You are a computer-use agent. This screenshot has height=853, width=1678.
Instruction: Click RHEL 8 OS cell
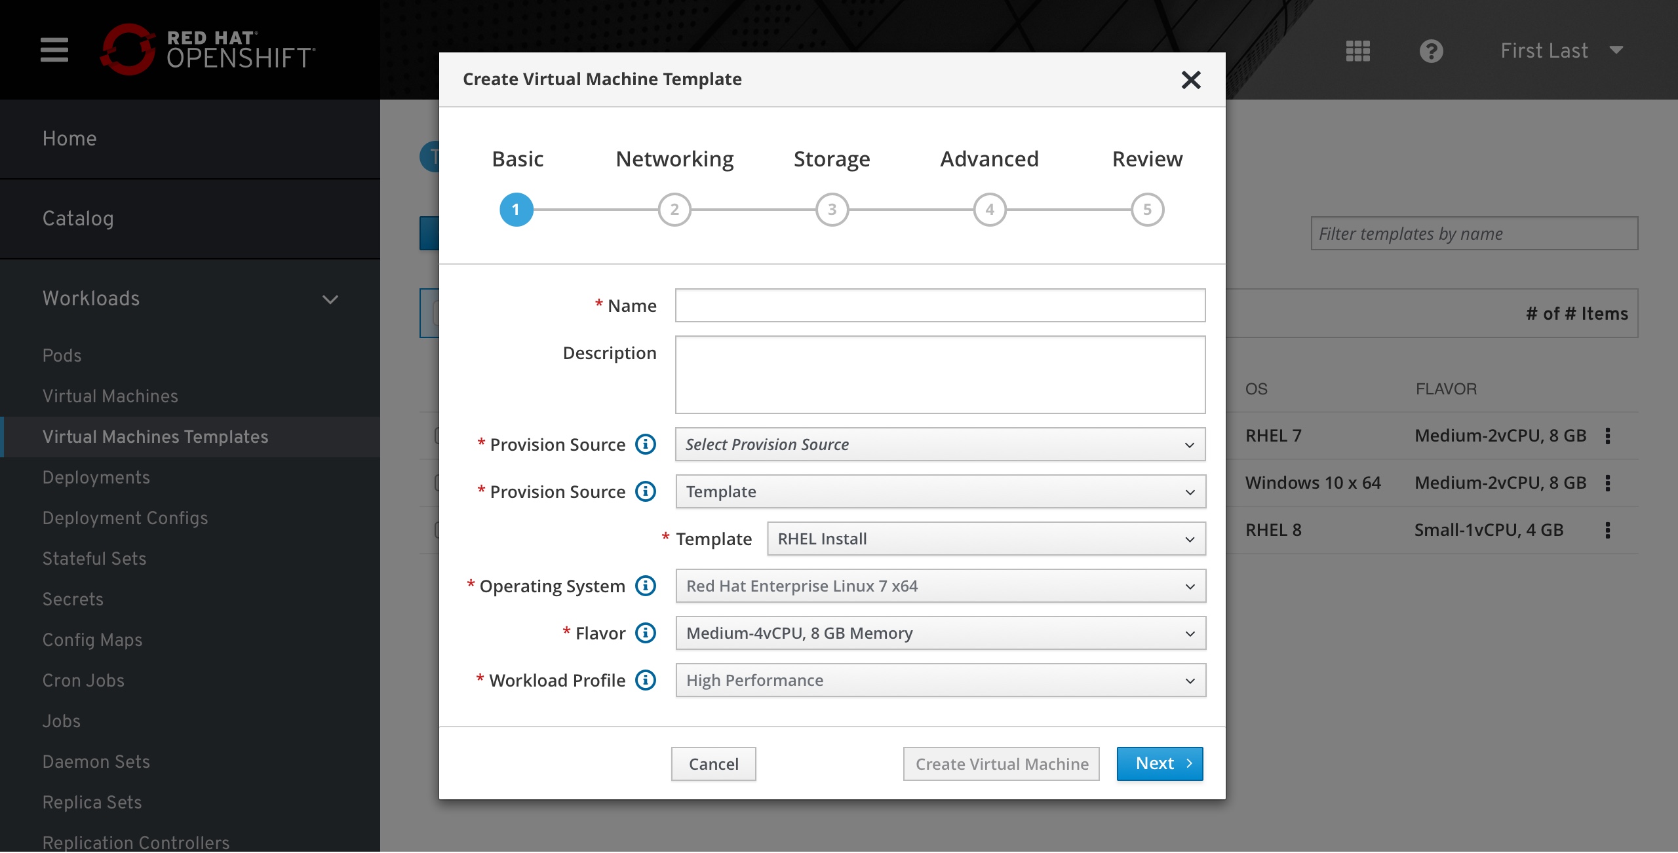pos(1273,530)
